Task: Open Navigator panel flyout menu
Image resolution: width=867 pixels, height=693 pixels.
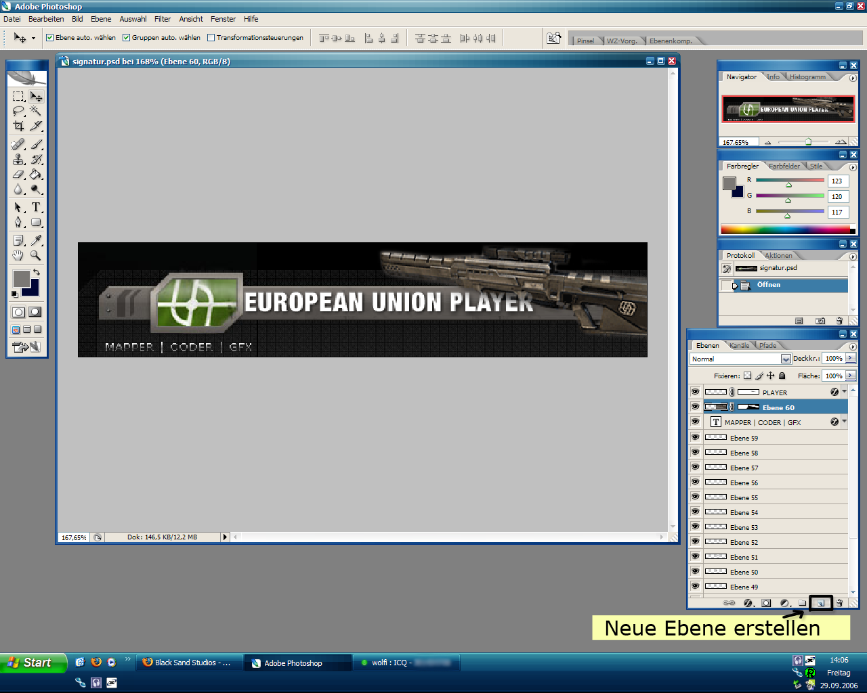Action: [x=853, y=78]
